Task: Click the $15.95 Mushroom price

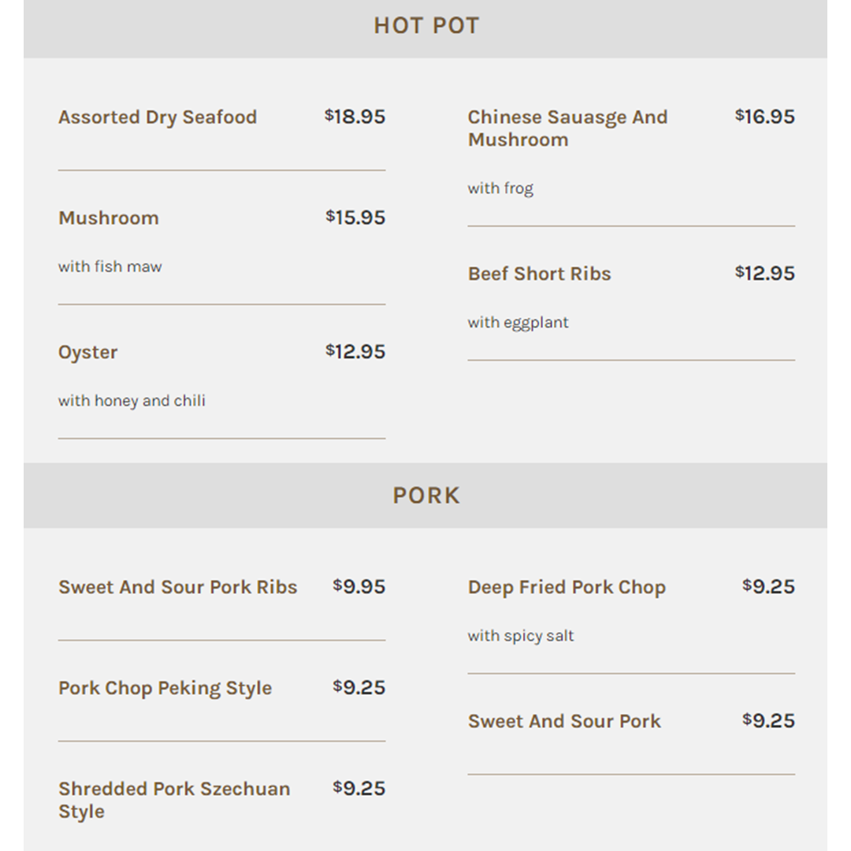Action: coord(355,217)
